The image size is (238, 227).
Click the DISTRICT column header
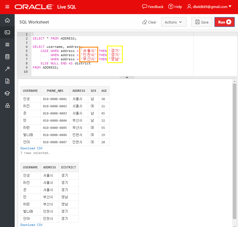coord(69,167)
